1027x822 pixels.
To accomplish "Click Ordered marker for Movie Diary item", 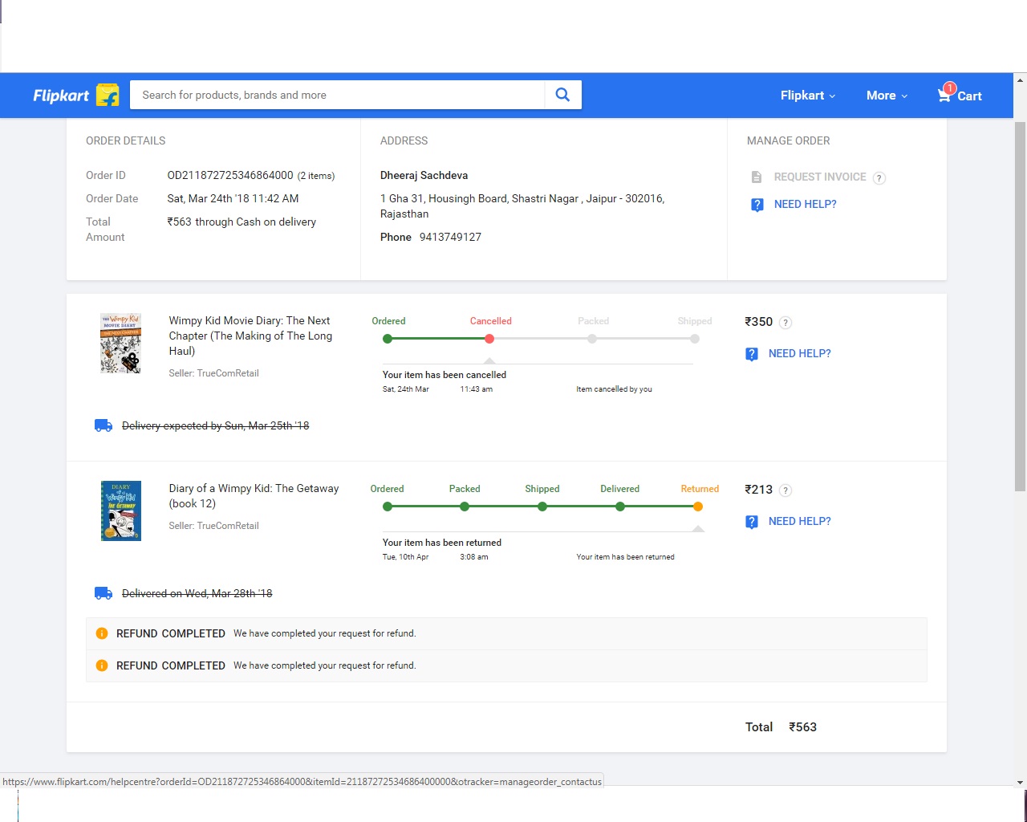I will pos(388,339).
